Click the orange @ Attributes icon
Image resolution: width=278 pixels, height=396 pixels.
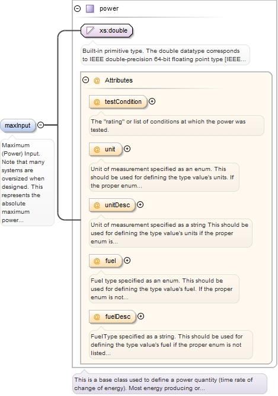pyautogui.click(x=97, y=80)
